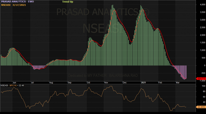
Task: Click the Feb month label on time axis
Action: coord(160,83)
